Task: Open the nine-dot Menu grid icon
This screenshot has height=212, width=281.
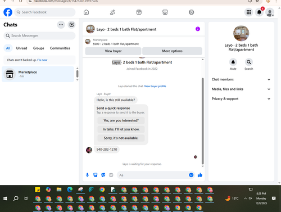Action: point(248,12)
